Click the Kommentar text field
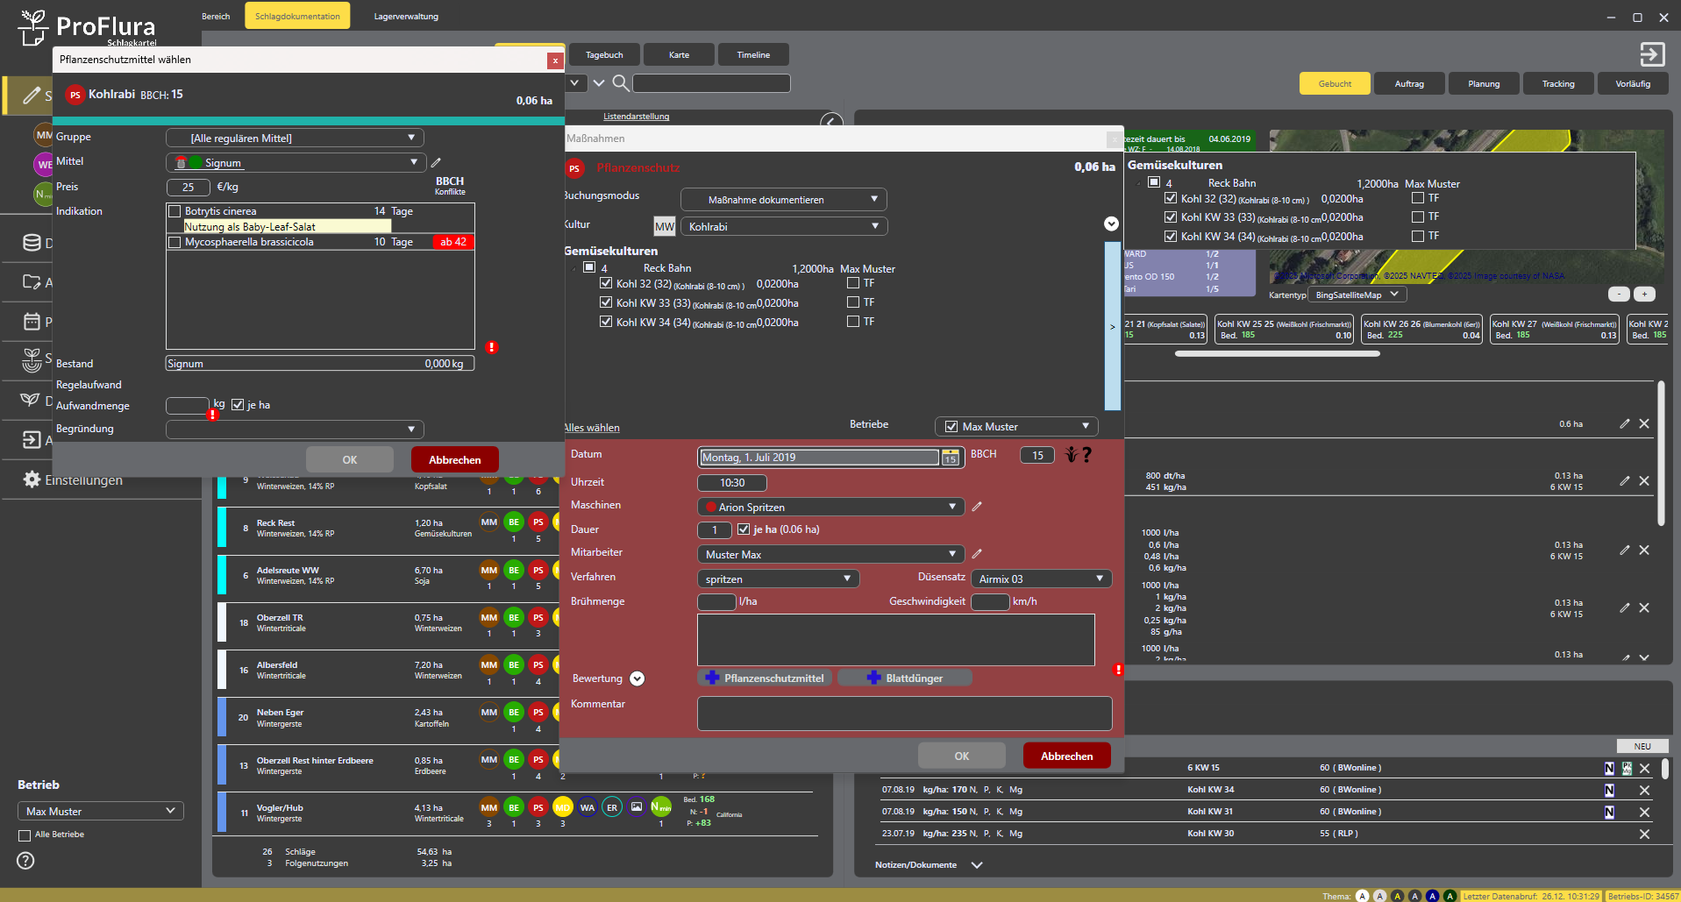 904,714
